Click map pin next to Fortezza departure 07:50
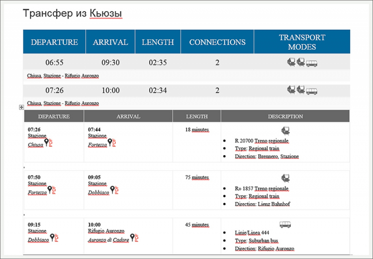 [49, 190]
